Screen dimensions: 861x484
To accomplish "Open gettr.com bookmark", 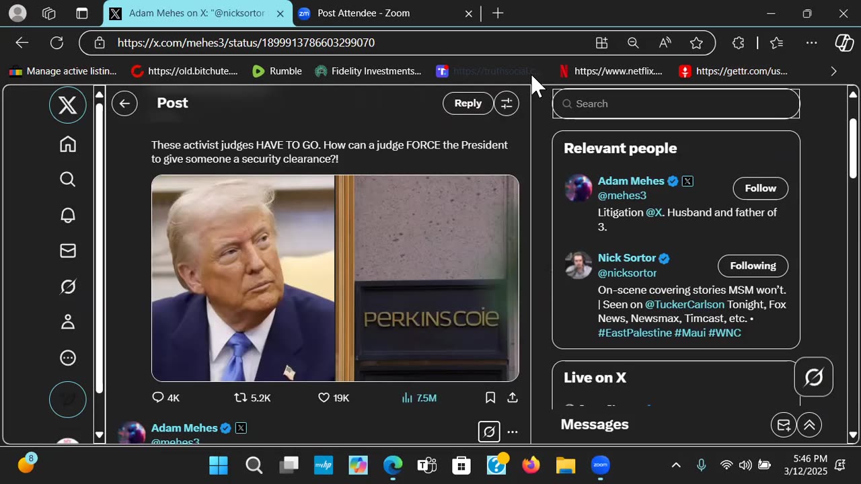I will [733, 71].
